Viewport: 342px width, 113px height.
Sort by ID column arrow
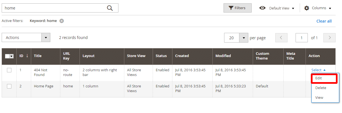[x=27, y=56]
